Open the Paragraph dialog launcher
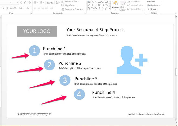 coord(85,13)
